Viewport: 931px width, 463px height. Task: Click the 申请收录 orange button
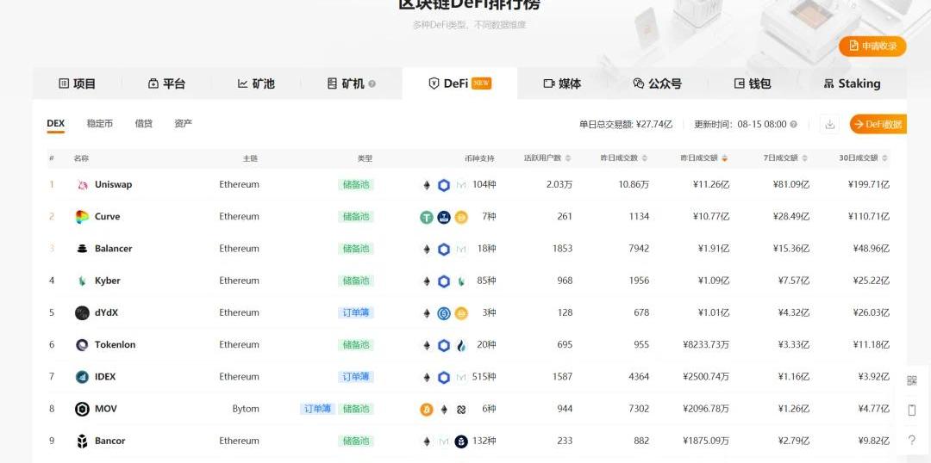872,46
